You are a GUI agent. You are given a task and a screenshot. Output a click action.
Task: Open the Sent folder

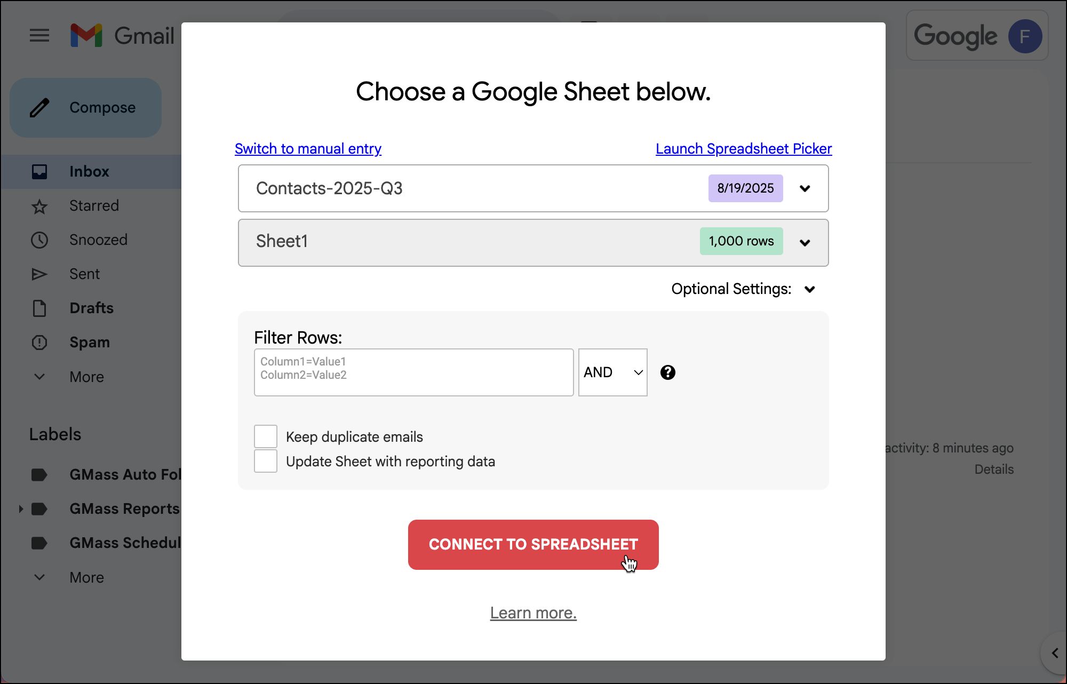click(x=84, y=274)
